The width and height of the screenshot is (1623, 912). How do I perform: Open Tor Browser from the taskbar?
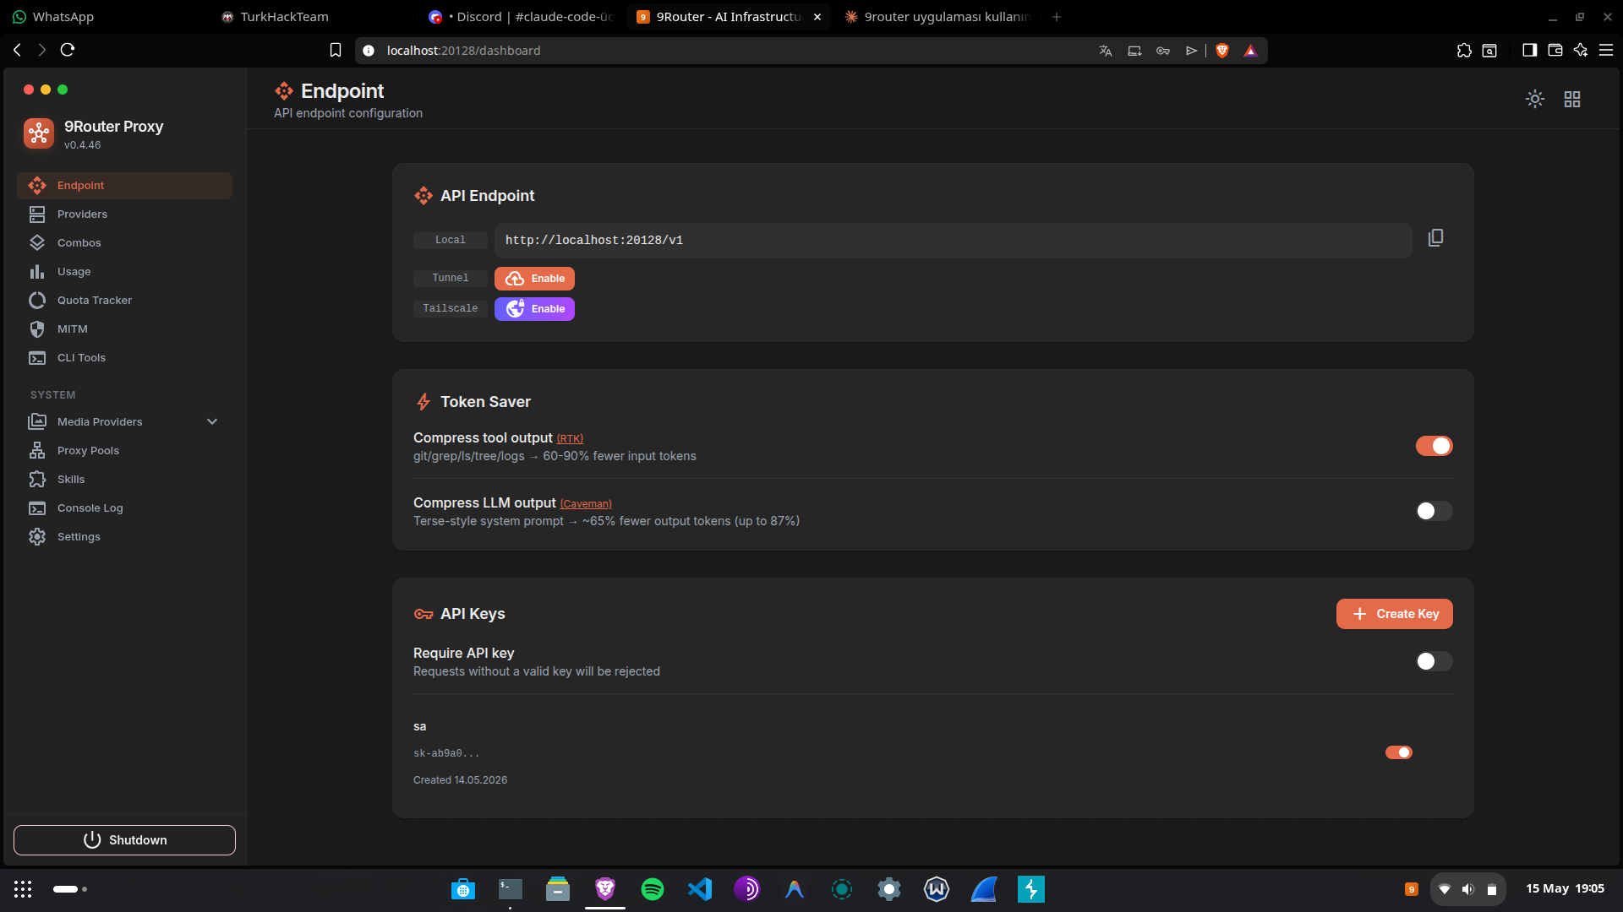747,889
